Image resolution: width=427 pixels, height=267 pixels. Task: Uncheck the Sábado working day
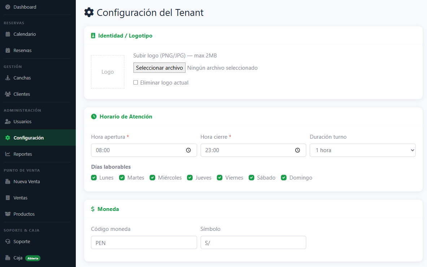coord(251,178)
